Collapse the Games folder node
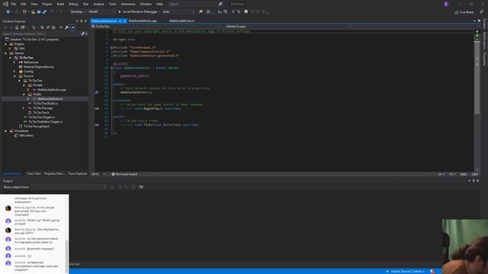The height and width of the screenshot is (274, 488). tap(5, 53)
